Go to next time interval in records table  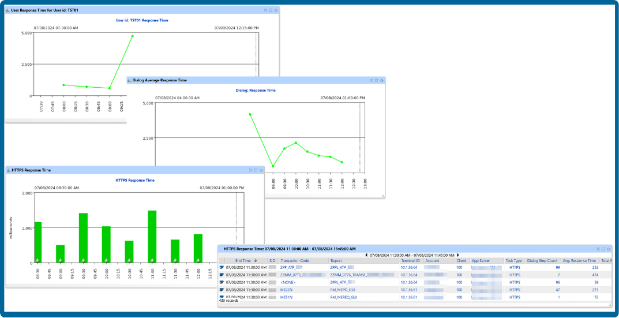click(x=457, y=255)
